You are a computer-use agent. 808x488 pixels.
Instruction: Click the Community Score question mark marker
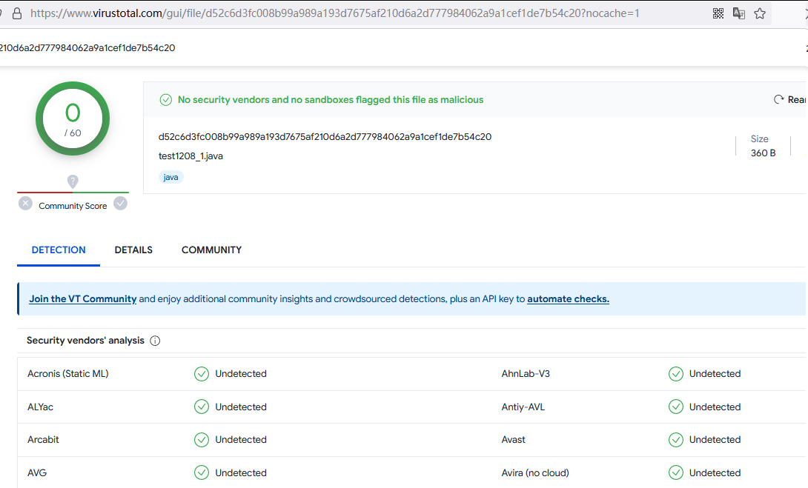73,181
